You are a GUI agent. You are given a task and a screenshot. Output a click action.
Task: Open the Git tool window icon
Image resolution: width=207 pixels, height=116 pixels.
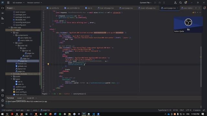click(x=3, y=106)
